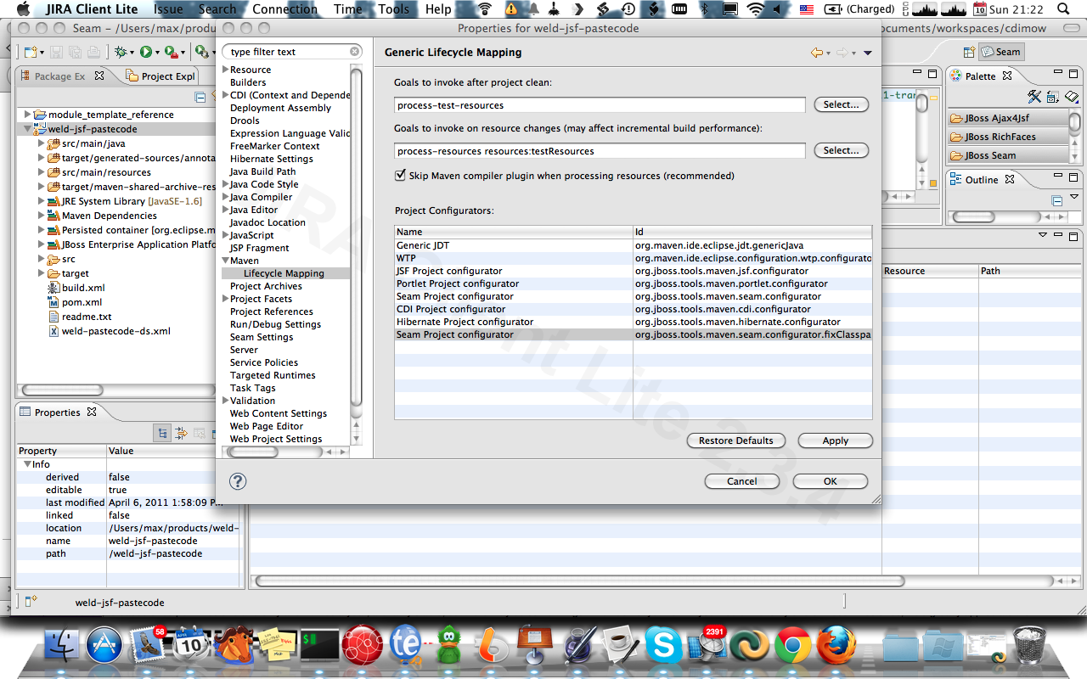Switch to Project Explorer tab
The image size is (1087, 679).
(x=161, y=76)
